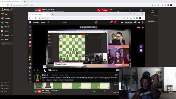This screenshot has height=99, width=176.
Task: Open the Browse page on Twitch
Action: (43, 22)
